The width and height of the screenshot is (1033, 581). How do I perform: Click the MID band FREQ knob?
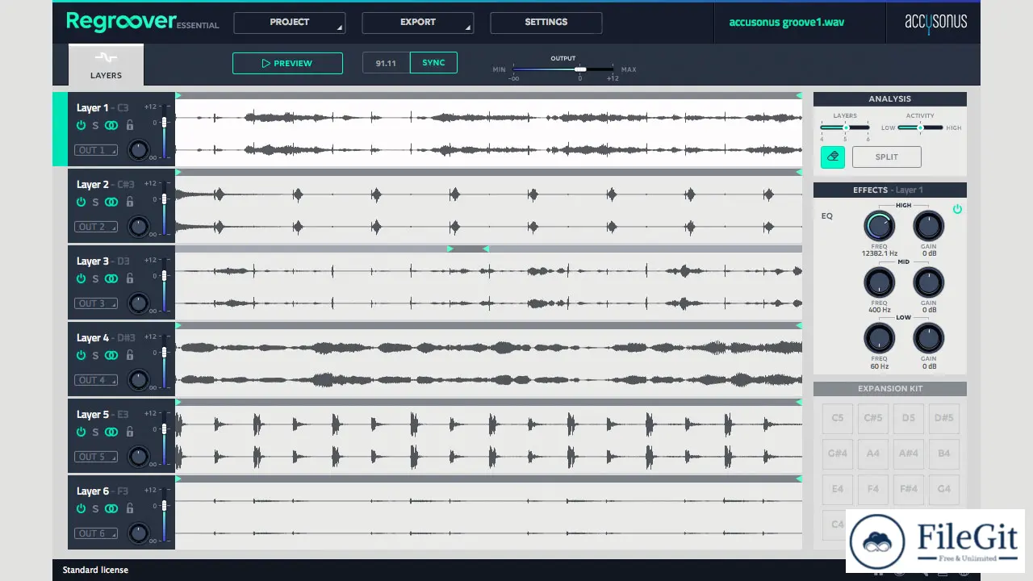tap(879, 282)
